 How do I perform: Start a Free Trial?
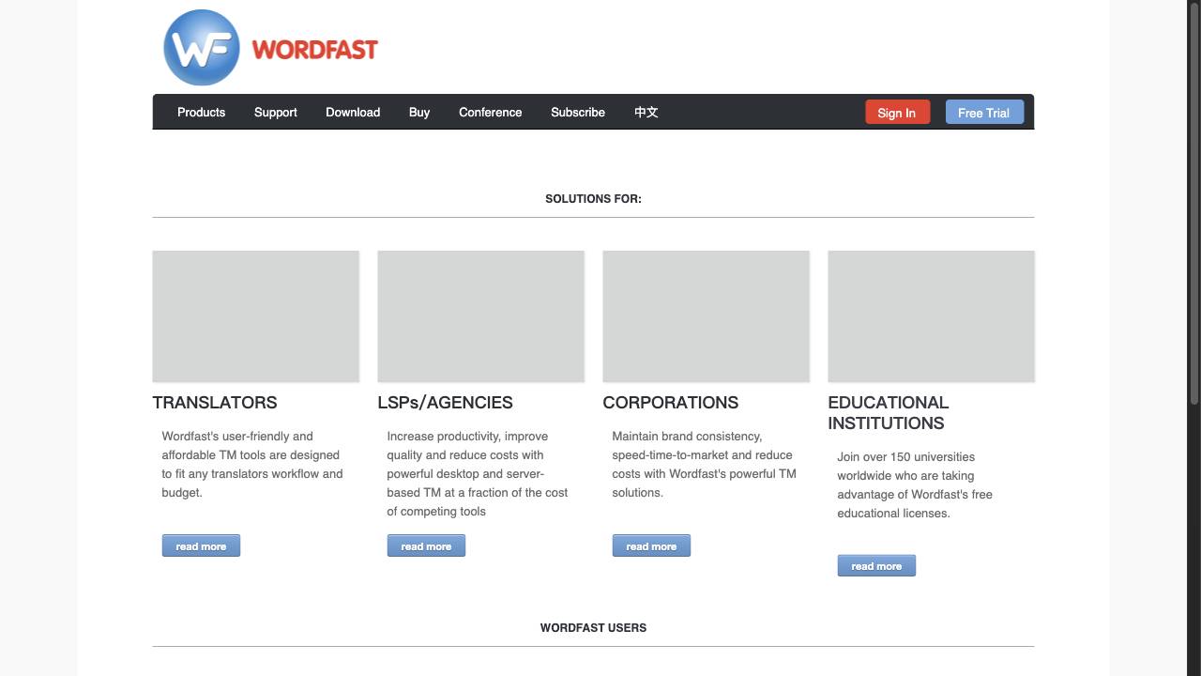click(984, 113)
